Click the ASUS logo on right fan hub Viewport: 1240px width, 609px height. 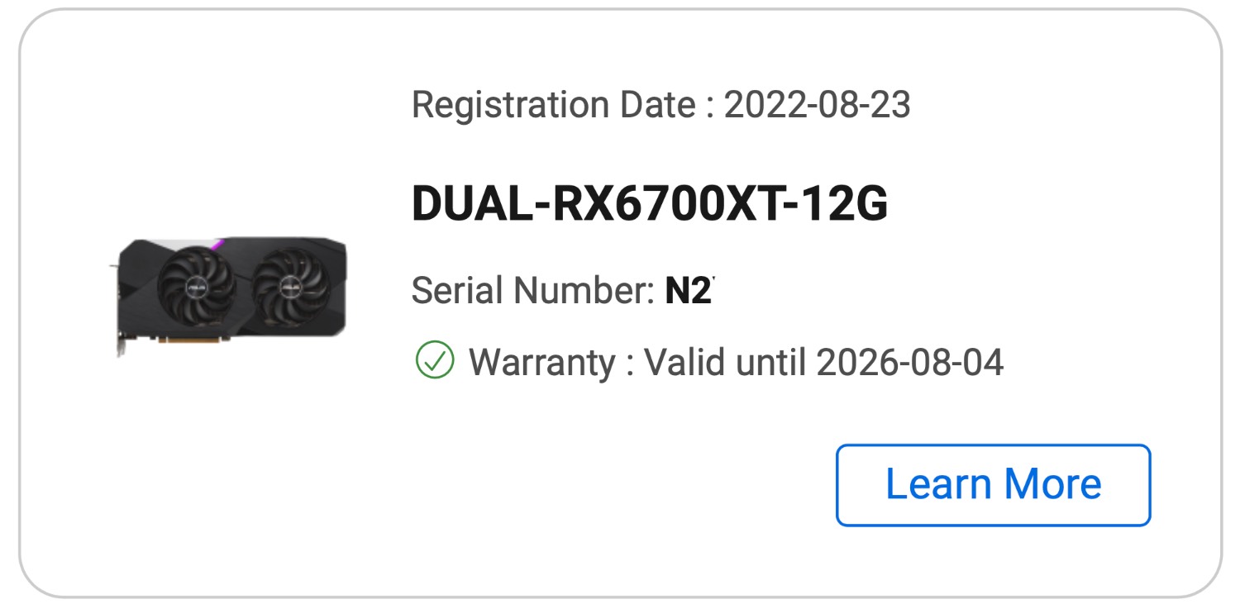click(x=290, y=289)
